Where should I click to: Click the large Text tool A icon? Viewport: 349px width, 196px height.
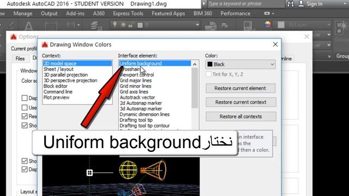coord(28,26)
